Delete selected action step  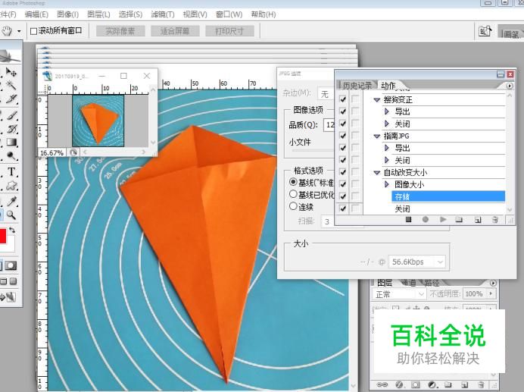coord(495,220)
